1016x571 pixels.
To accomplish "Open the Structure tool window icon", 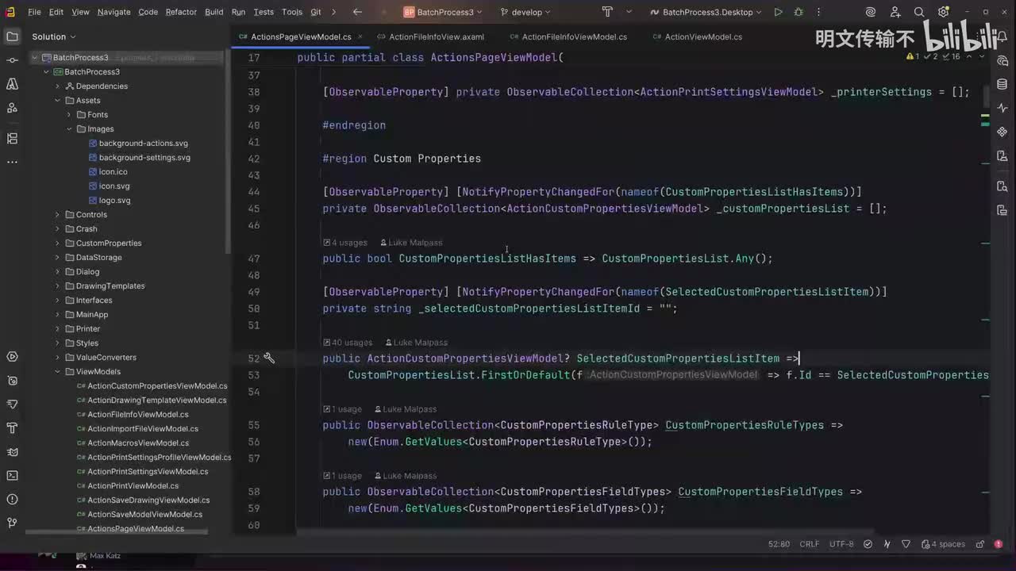I will 12,138.
